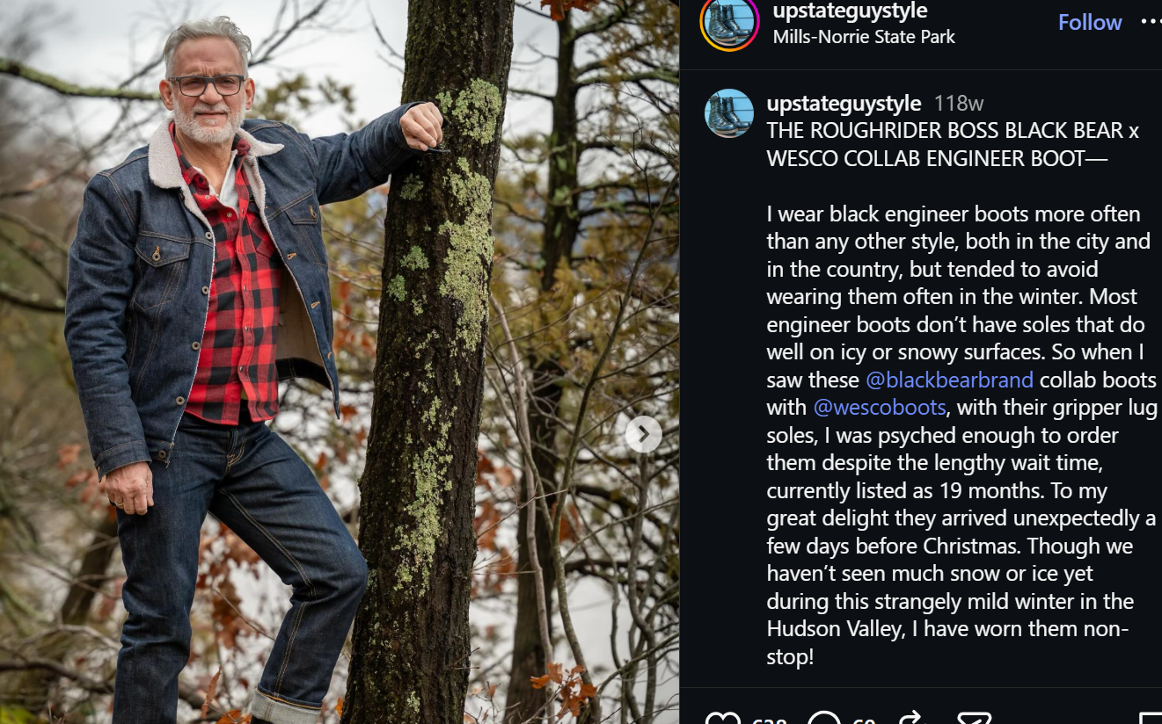View the likes count next to heart
The width and height of the screenshot is (1162, 724).
pyautogui.click(x=769, y=720)
